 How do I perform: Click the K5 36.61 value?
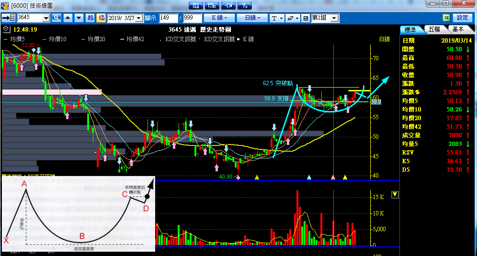pos(454,161)
